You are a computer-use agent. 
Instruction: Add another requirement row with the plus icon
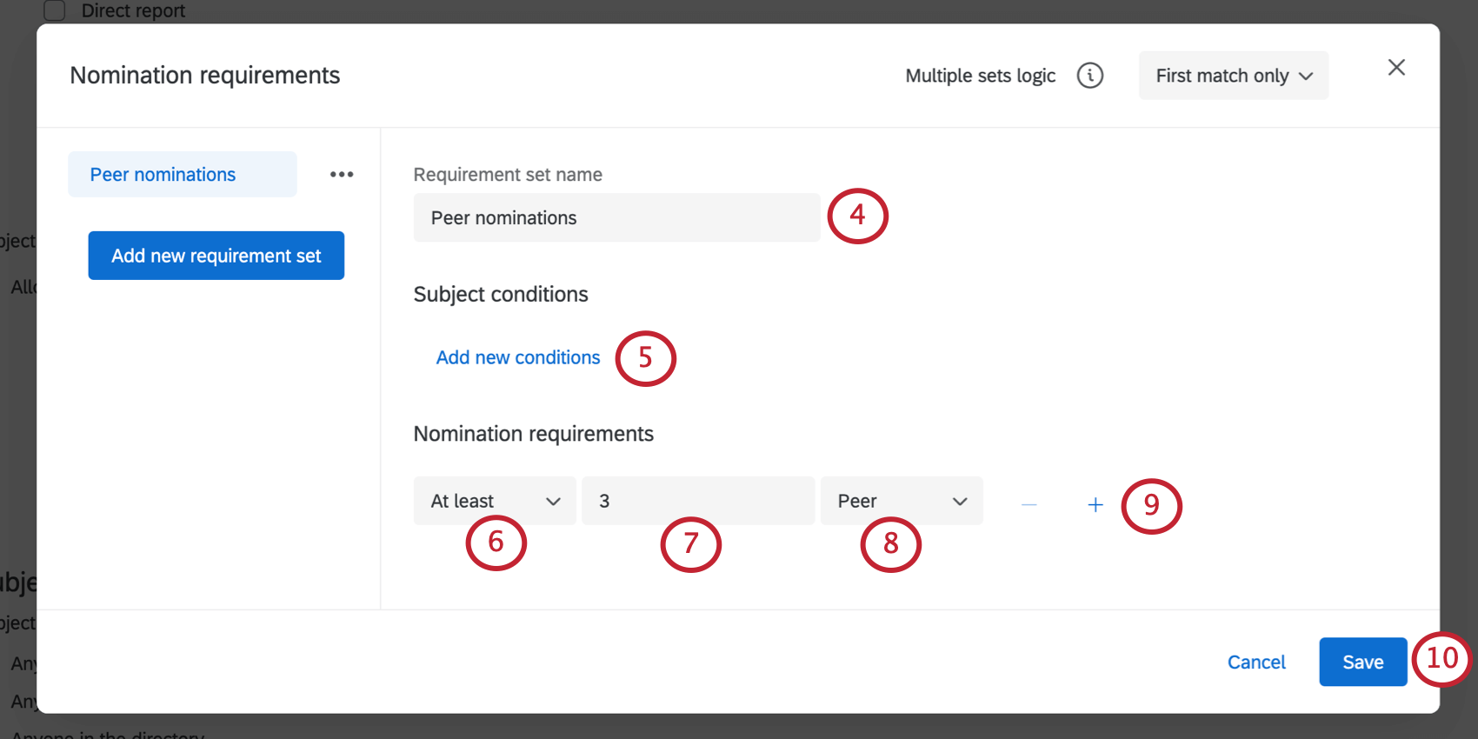point(1095,504)
